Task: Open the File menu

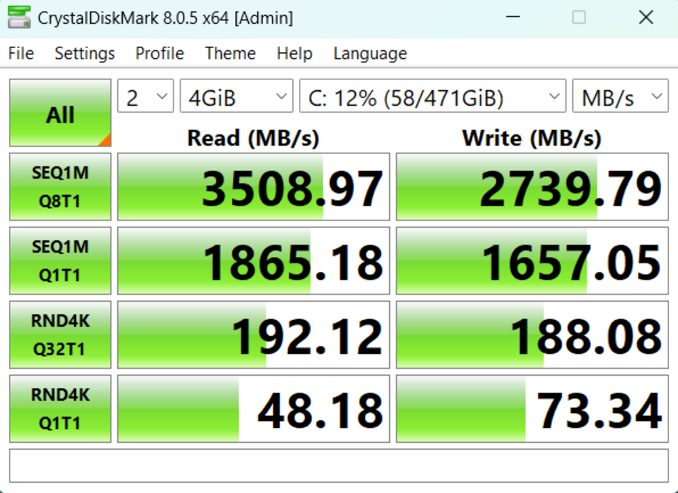Action: 21,53
